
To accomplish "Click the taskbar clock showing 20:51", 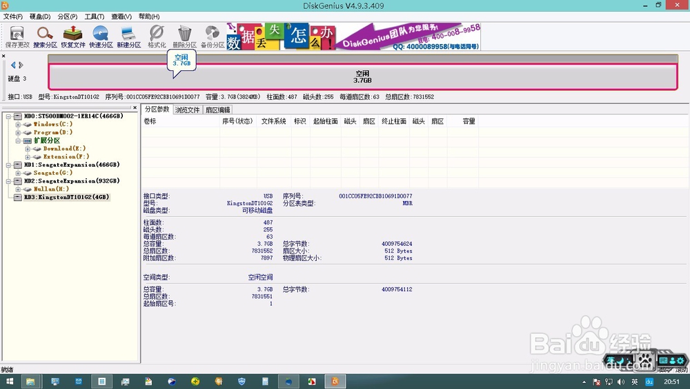I will click(671, 381).
